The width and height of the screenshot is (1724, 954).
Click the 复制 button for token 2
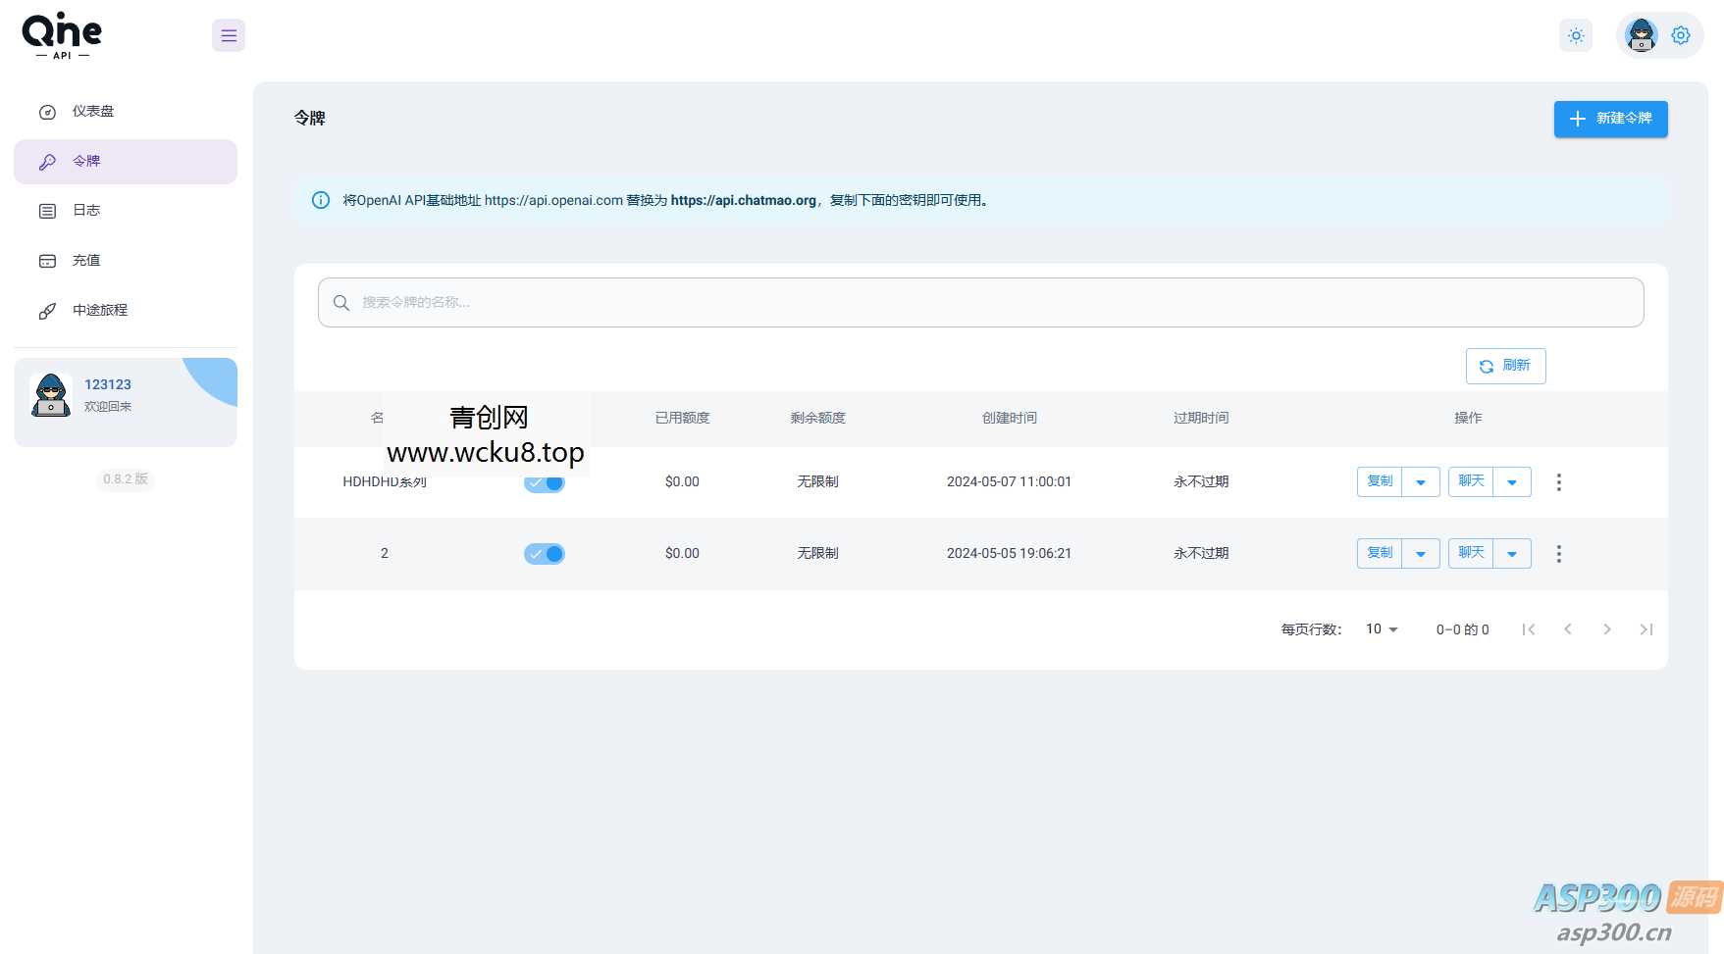coord(1380,554)
